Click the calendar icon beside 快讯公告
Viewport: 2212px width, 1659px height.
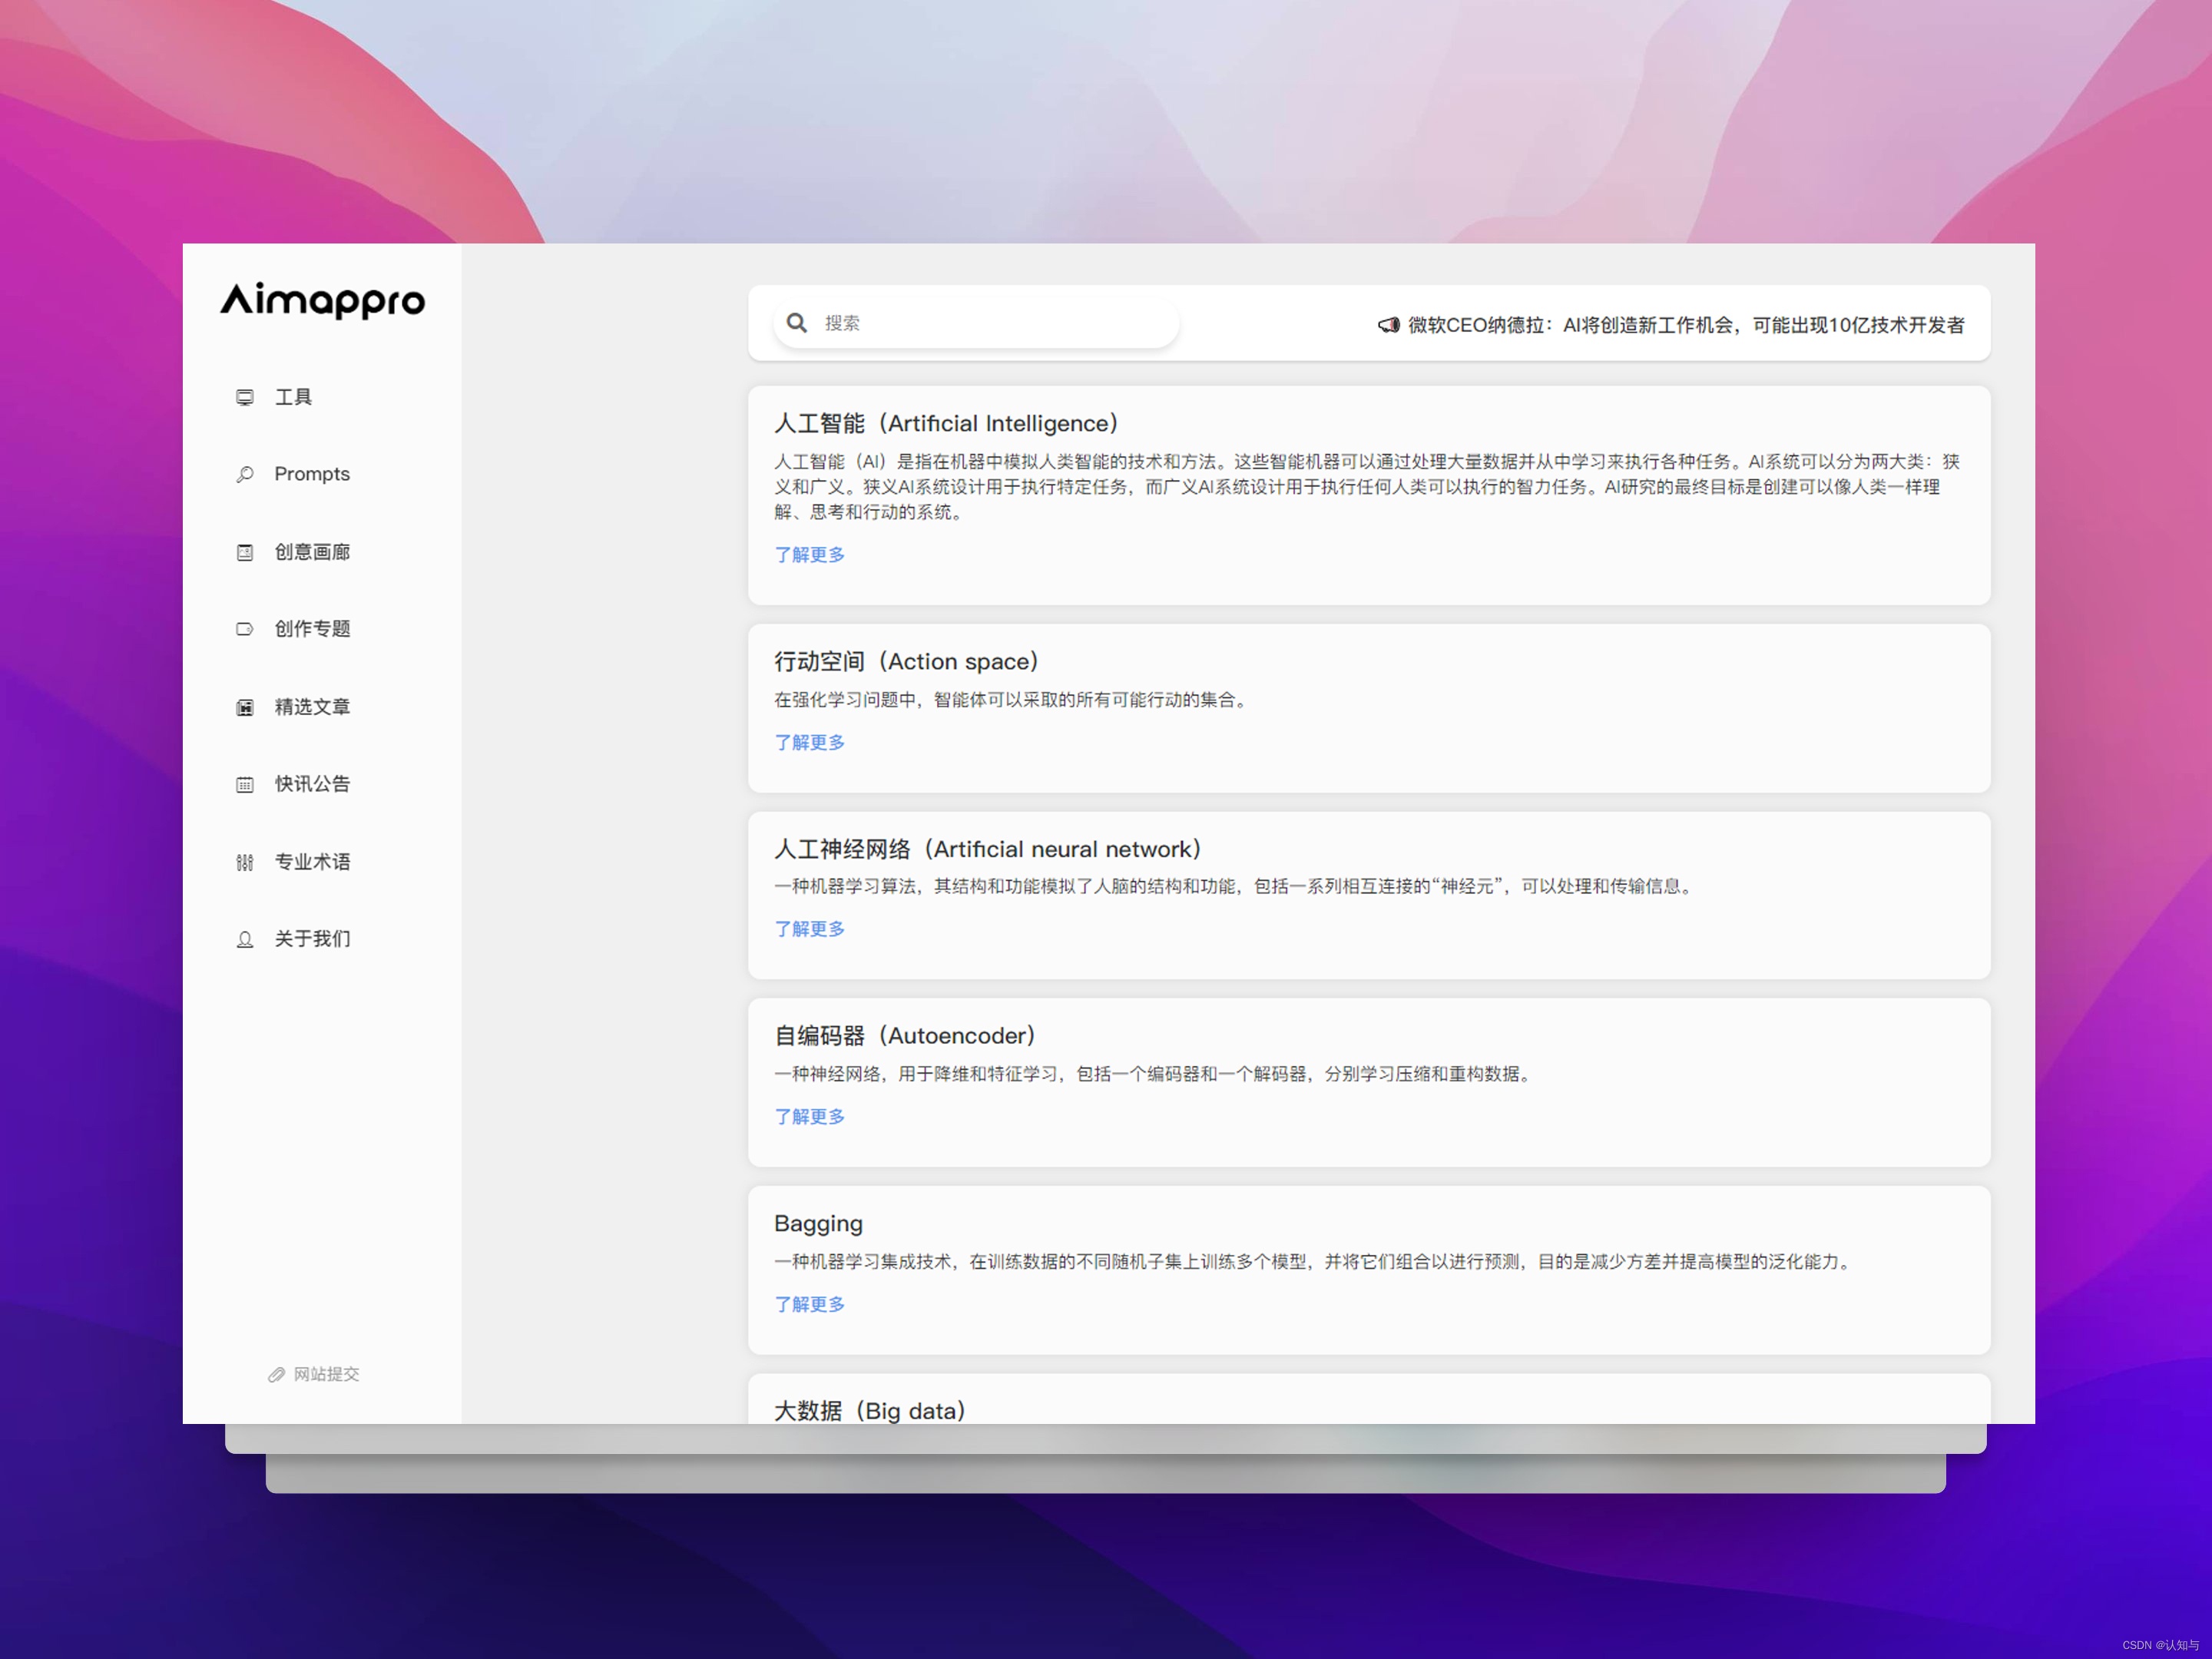point(245,784)
